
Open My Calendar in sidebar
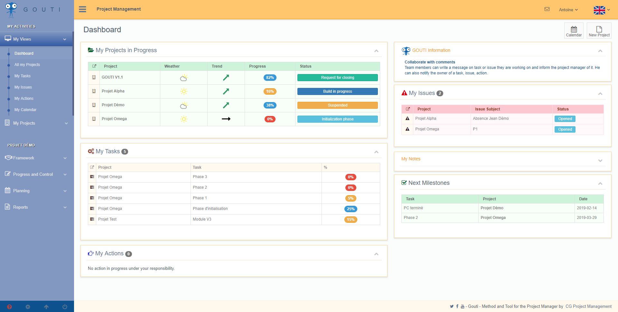coord(25,110)
